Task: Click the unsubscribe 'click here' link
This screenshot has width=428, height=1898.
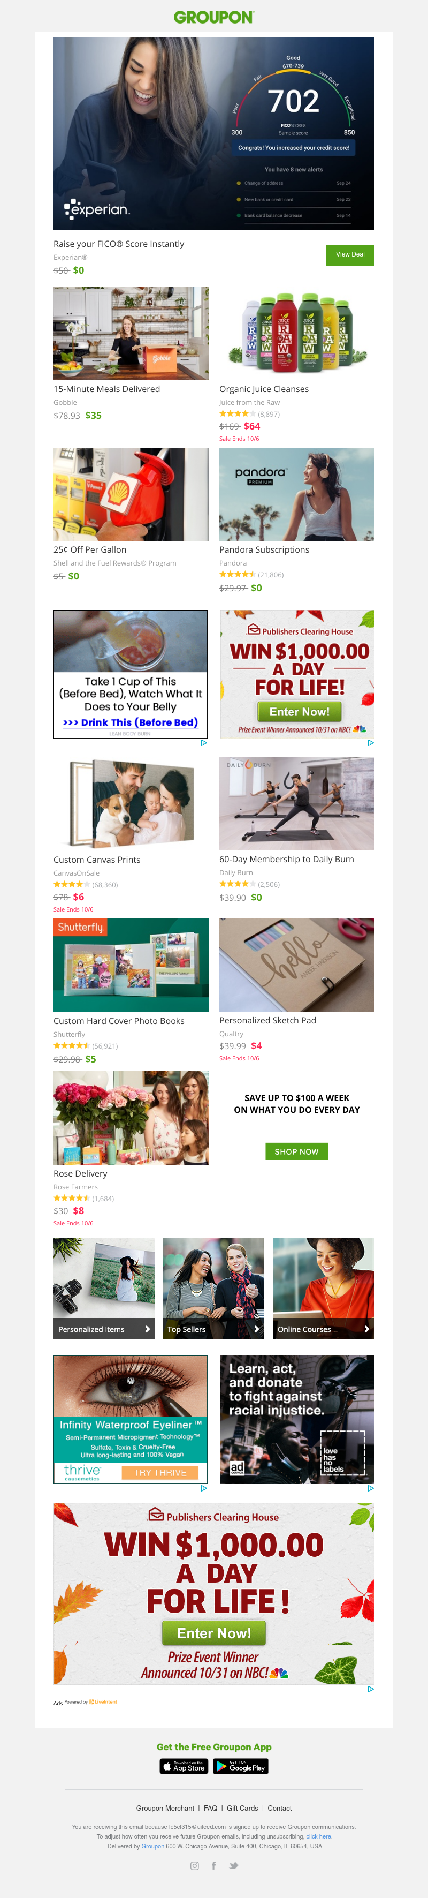Action: click(x=319, y=1836)
